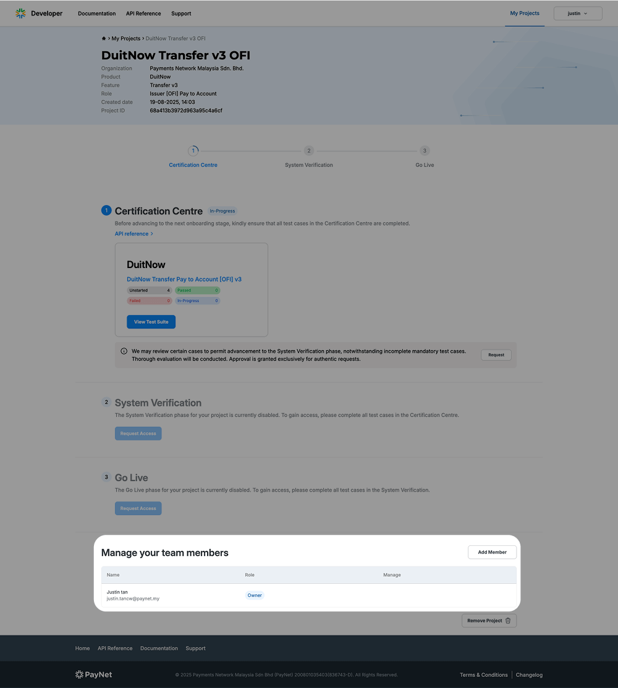Image resolution: width=618 pixels, height=688 pixels.
Task: Click Request Access under System Verification
Action: (138, 434)
